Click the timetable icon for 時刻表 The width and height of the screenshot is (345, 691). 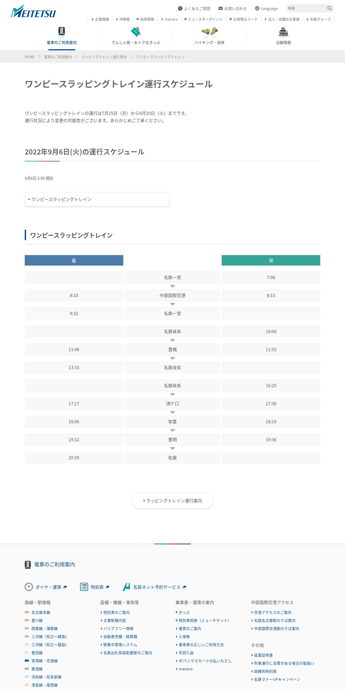84,587
